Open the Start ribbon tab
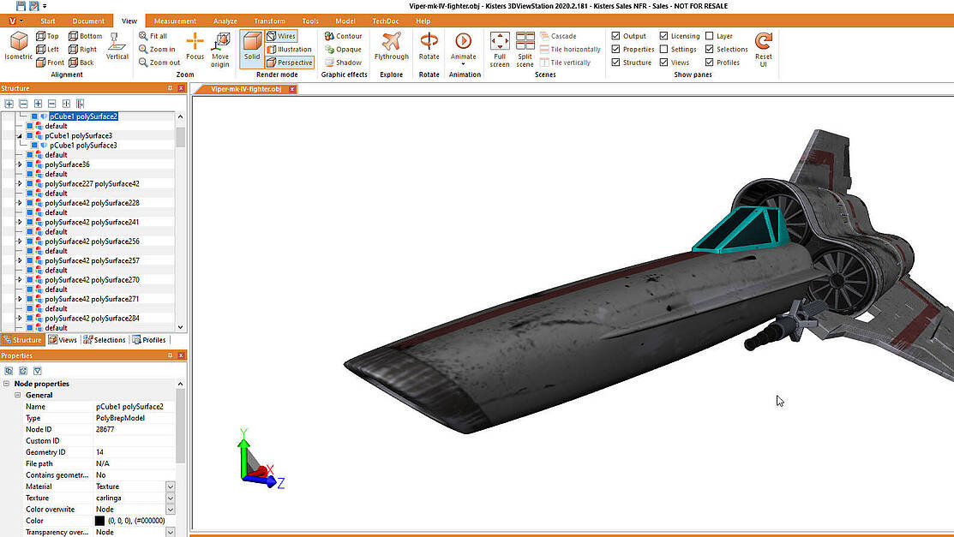Image resolution: width=954 pixels, height=537 pixels. pos(47,21)
